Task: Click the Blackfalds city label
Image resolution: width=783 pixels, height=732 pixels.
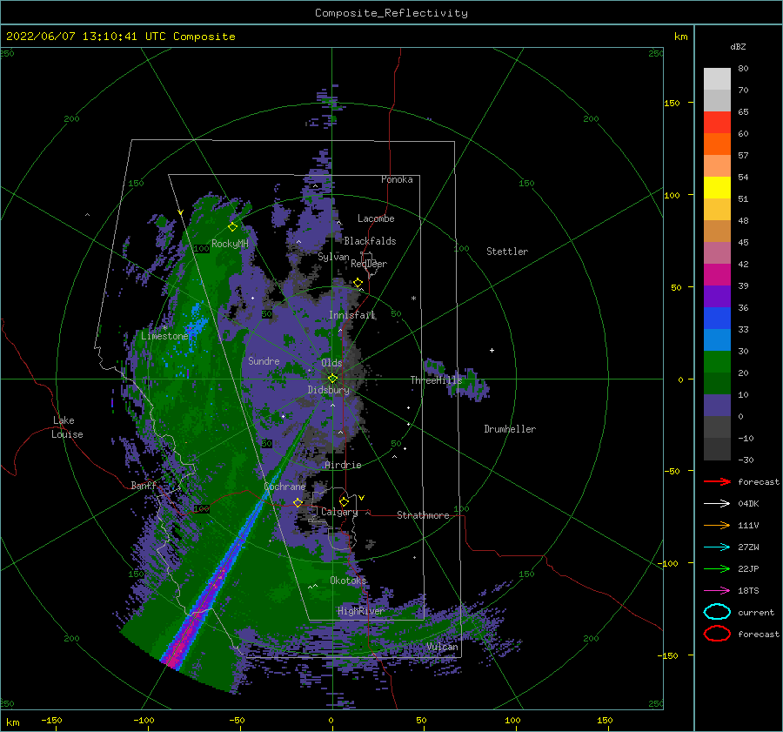Action: click(370, 241)
